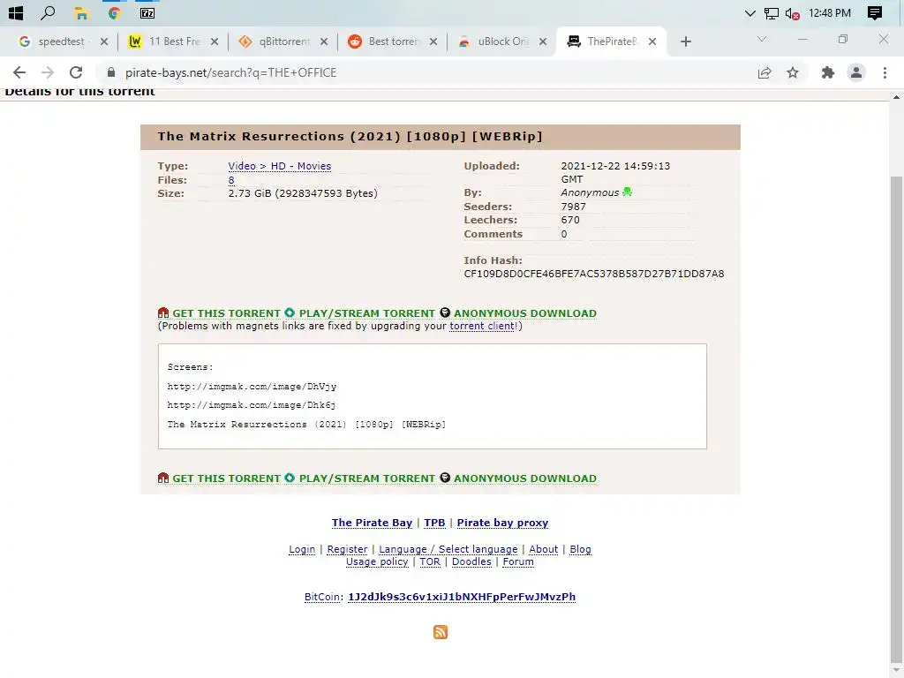Viewport: 904px width, 678px height.
Task: Open the Chrome profile icon
Action: pos(856,72)
